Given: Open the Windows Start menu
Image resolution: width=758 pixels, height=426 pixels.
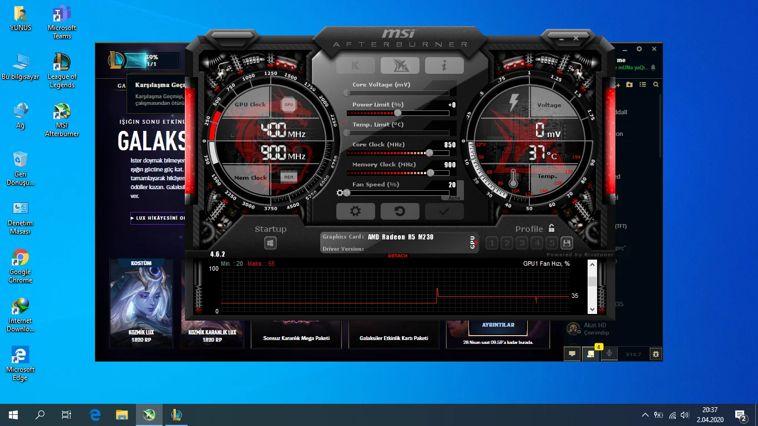Looking at the screenshot, I should [x=13, y=415].
